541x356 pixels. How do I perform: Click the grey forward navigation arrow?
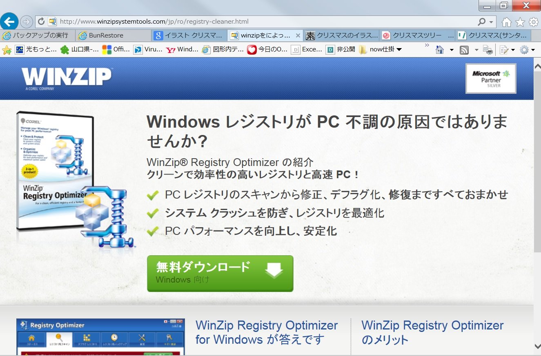(x=27, y=22)
